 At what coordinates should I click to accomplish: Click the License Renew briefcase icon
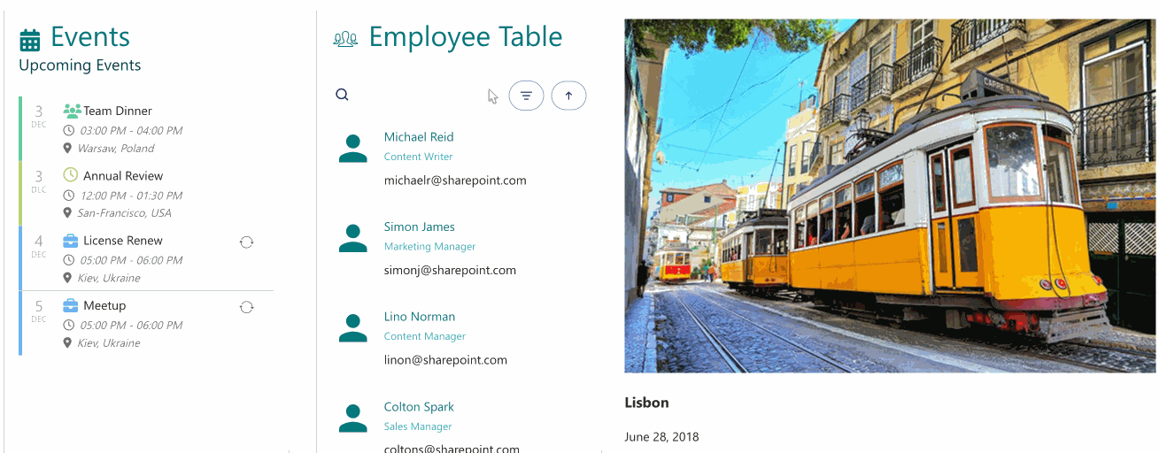click(71, 240)
